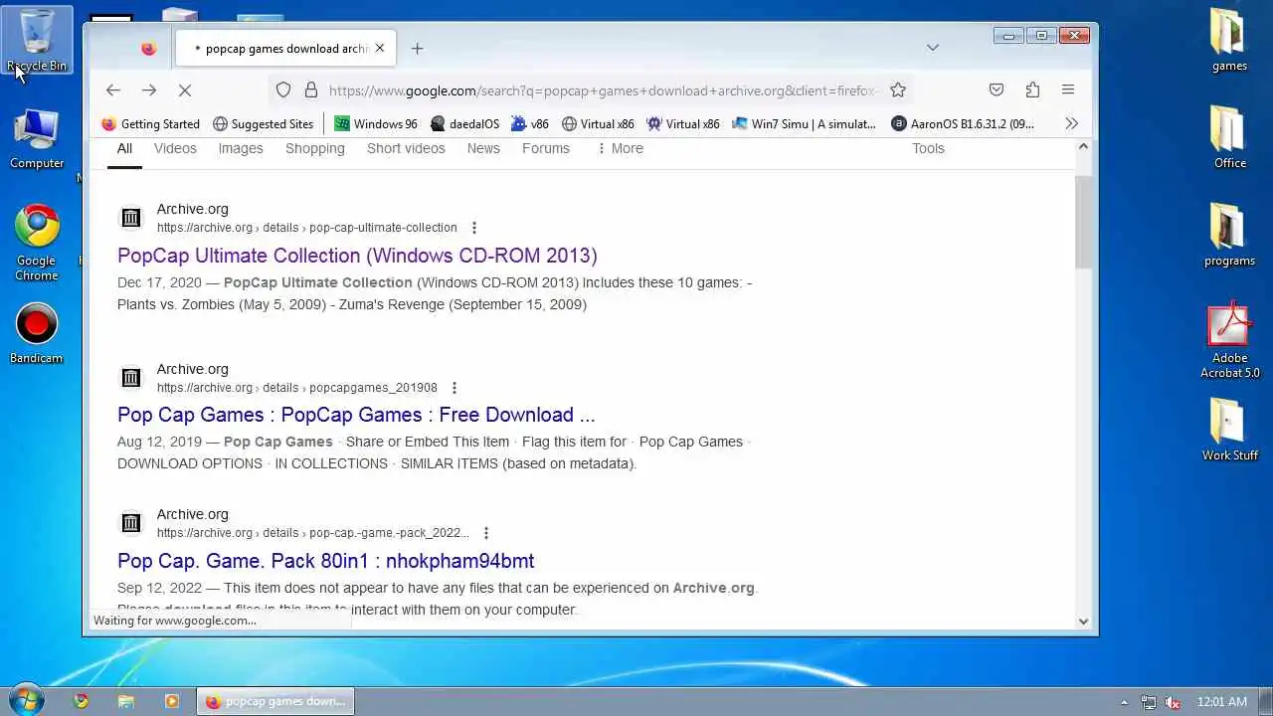Open PopCap Ultimate Collection result link
1273x716 pixels.
click(357, 256)
